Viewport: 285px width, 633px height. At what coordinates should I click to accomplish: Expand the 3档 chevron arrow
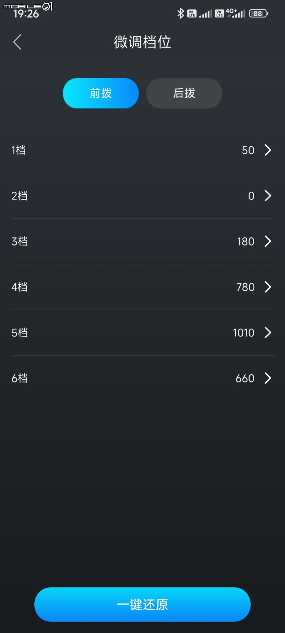[268, 241]
